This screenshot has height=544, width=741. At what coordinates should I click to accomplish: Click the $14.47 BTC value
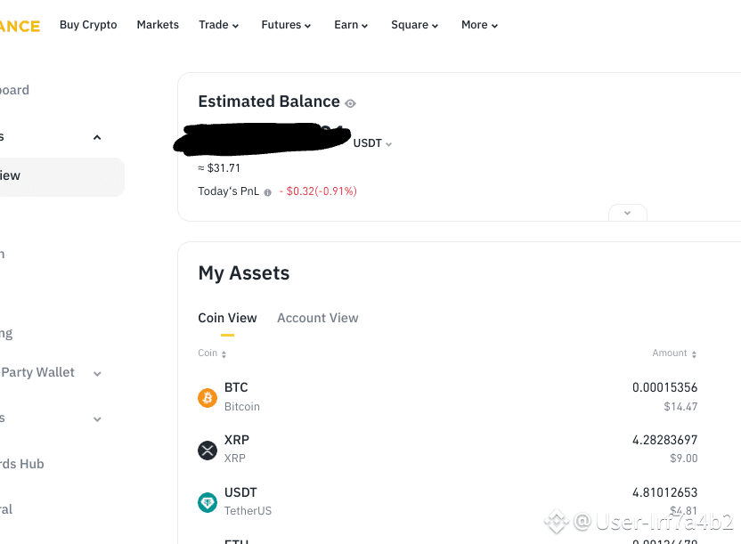click(680, 407)
